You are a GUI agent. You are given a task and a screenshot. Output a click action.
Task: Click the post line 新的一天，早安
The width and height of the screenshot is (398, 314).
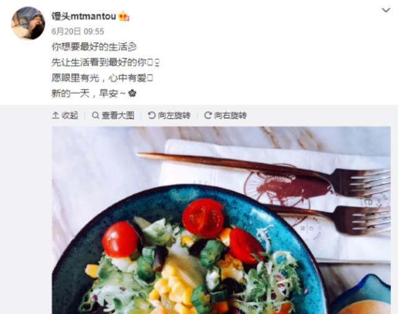[x=88, y=94]
